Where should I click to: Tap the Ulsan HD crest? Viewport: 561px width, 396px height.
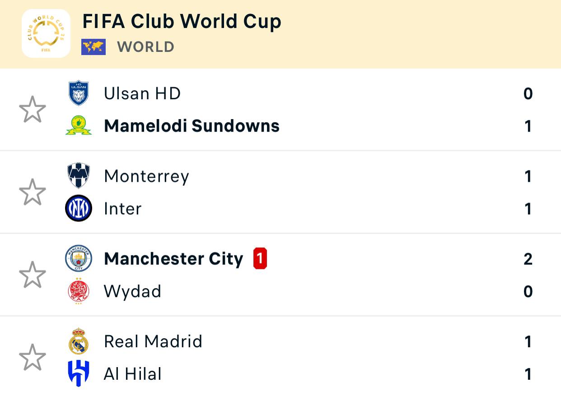pyautogui.click(x=79, y=93)
